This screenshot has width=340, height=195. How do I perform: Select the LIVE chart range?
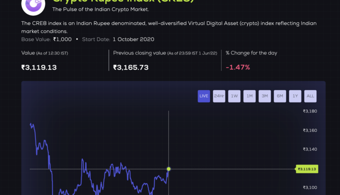coord(204,96)
